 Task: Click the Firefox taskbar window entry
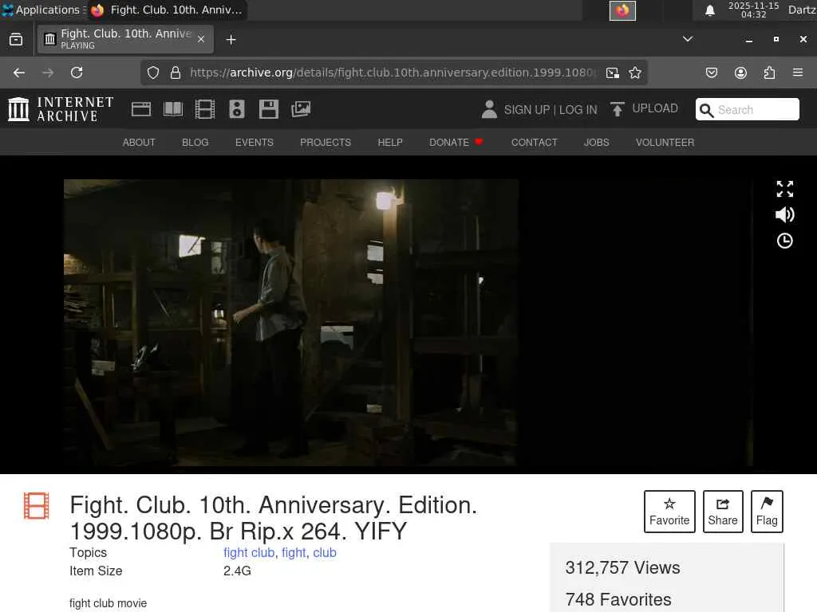point(167,10)
